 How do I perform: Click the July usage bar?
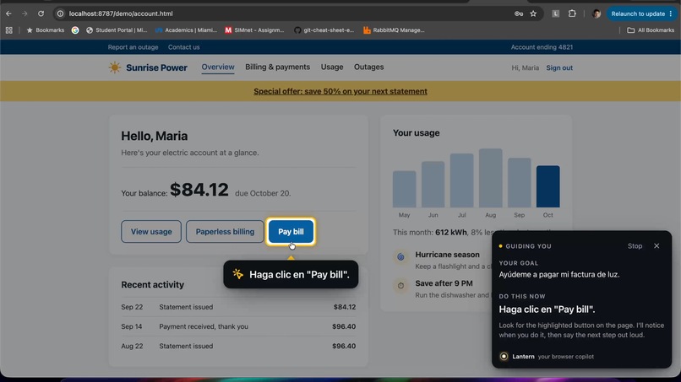click(461, 180)
